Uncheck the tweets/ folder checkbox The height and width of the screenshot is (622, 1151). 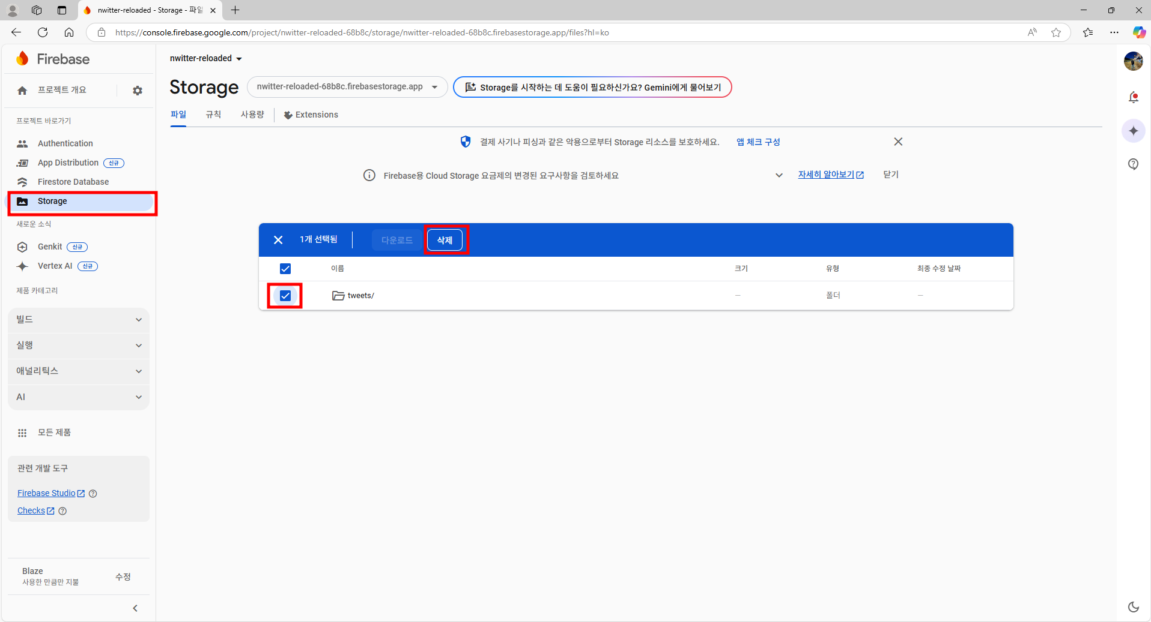(285, 296)
